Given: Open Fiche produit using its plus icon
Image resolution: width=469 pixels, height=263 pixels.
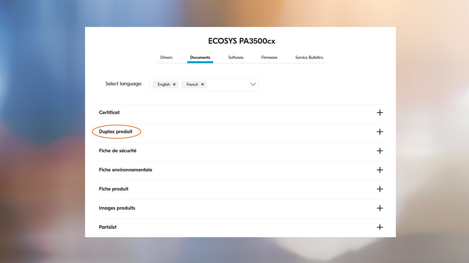Looking at the screenshot, I should pos(380,189).
